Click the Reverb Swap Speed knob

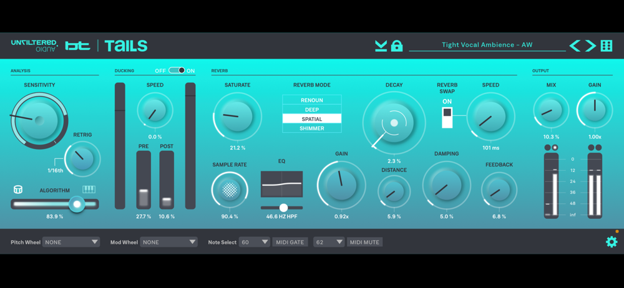tap(490, 117)
